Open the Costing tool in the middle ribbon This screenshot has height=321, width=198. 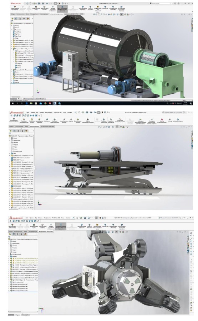[169, 120]
